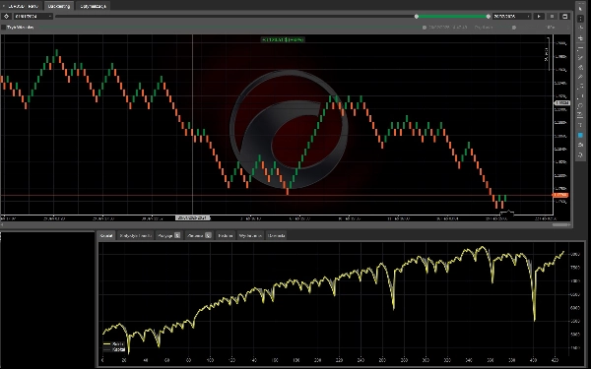Click the highlighted crosshair time label on time axis
The width and height of the screenshot is (591, 369).
193,218
